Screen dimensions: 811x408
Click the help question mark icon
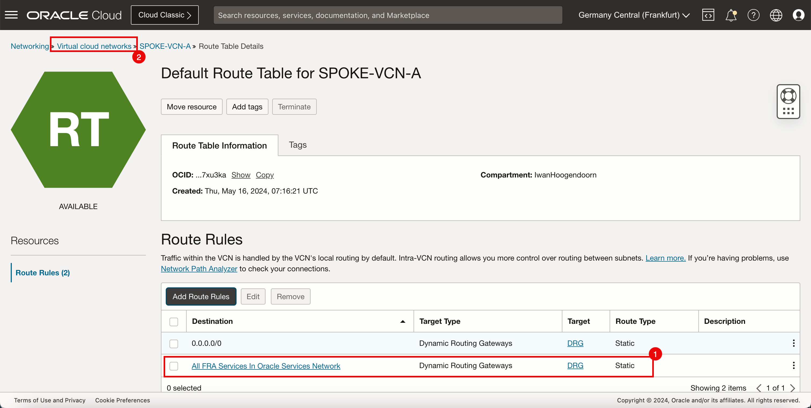tap(753, 14)
